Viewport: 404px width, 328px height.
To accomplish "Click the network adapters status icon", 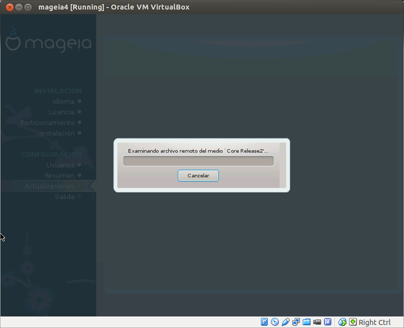I will click(296, 321).
